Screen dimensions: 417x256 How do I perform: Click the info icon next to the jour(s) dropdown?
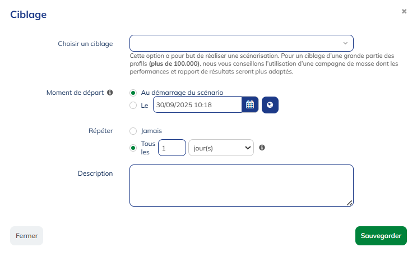click(262, 148)
